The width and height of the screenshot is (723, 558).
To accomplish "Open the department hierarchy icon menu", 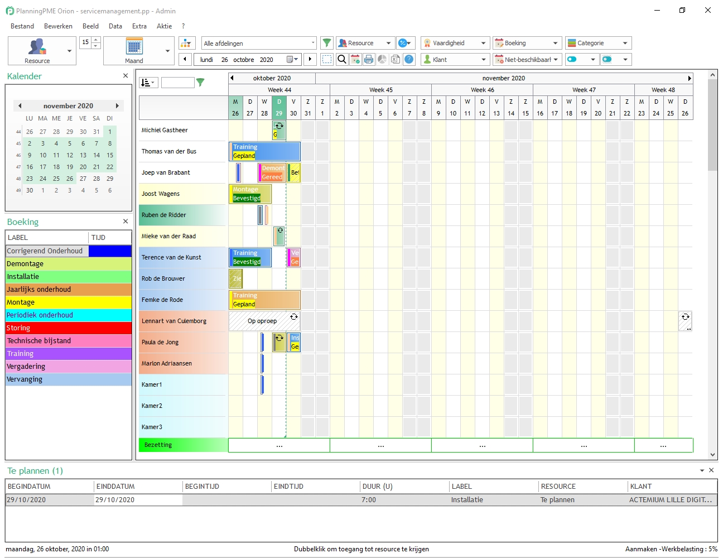I will tap(187, 43).
